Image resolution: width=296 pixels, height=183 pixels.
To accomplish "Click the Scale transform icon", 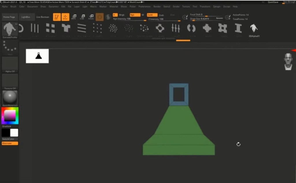I will coord(82,17).
